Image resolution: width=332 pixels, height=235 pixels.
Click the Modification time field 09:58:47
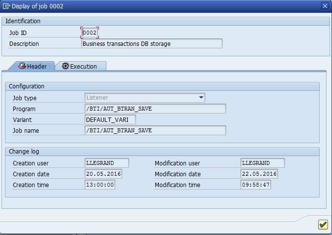point(256,185)
